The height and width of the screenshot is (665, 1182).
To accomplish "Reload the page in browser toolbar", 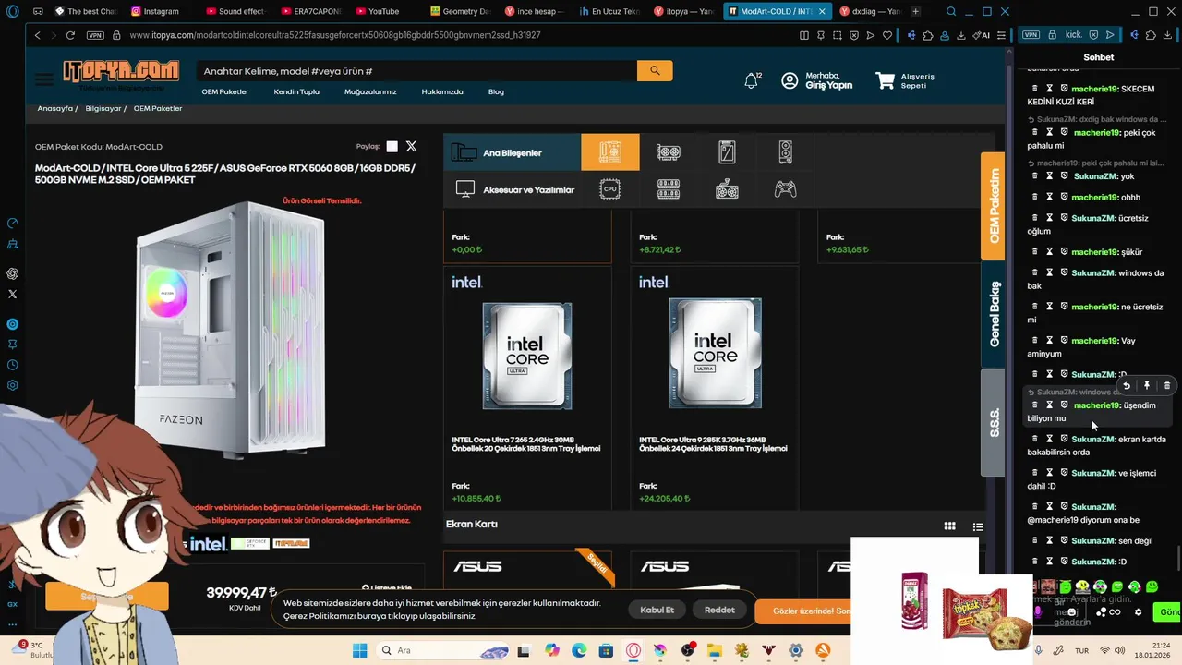I will [x=70, y=35].
